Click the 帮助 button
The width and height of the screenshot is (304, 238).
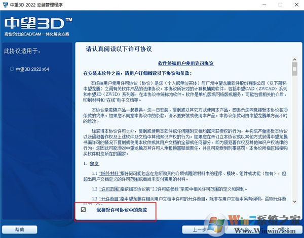[x=20, y=230]
